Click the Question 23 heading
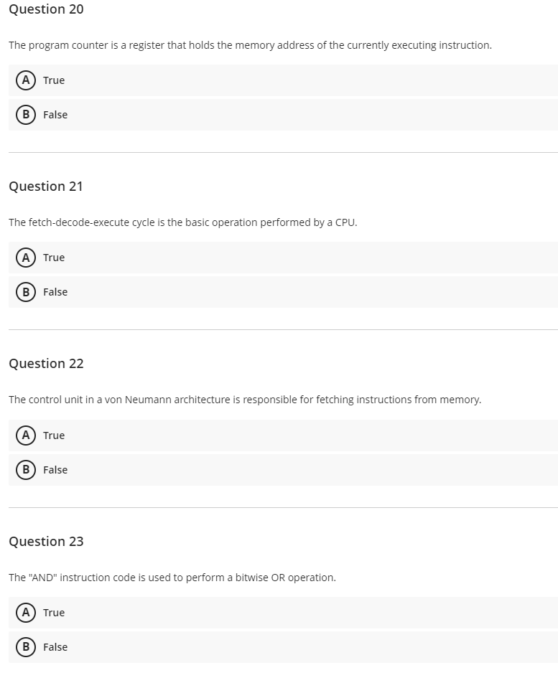 (x=46, y=542)
